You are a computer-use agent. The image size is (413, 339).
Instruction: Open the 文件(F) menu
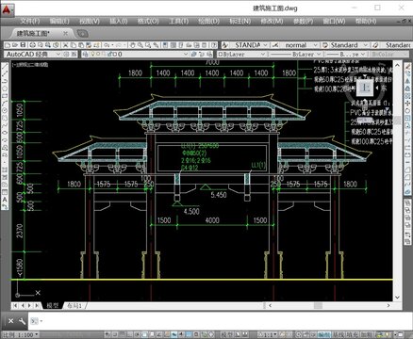point(30,21)
